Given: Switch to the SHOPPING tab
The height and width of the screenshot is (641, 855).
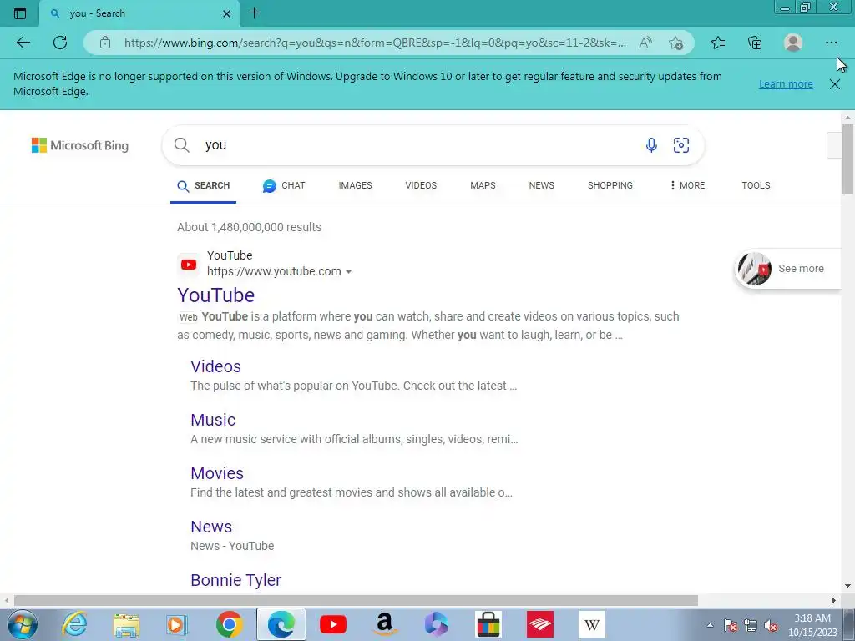Looking at the screenshot, I should coord(610,185).
